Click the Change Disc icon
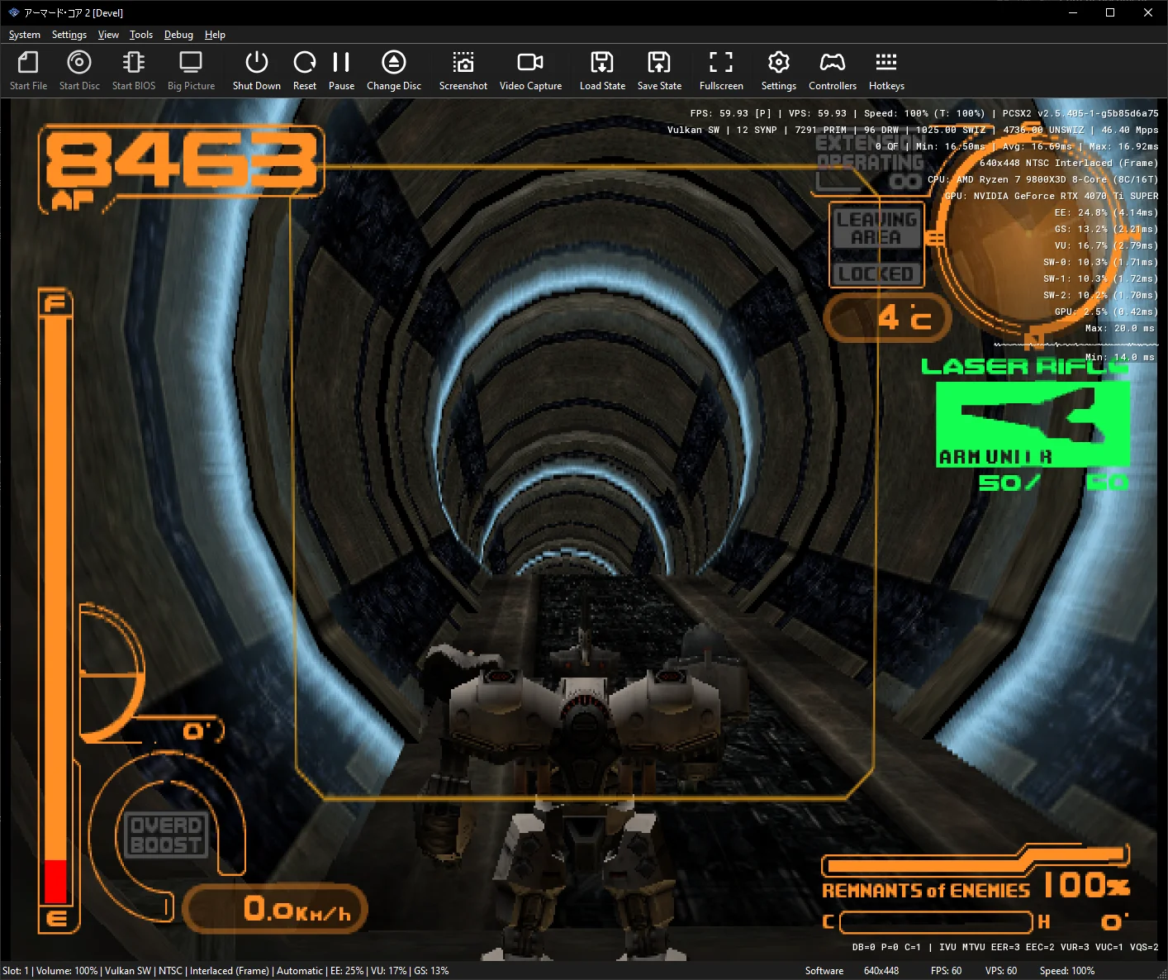This screenshot has height=980, width=1168. [394, 70]
